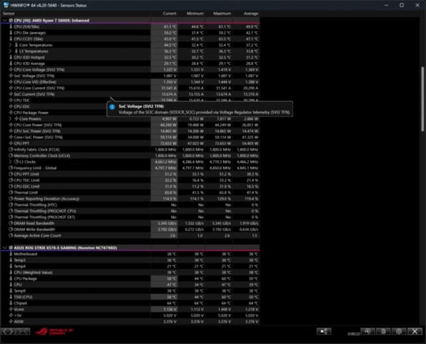The image size is (426, 344).
Task: Select Average Active Core Count row
Action: 130,236
